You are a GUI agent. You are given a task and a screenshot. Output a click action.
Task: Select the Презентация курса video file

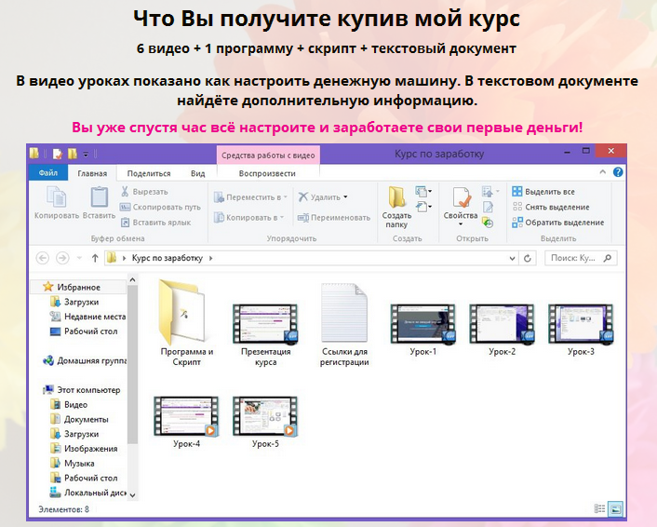265,334
